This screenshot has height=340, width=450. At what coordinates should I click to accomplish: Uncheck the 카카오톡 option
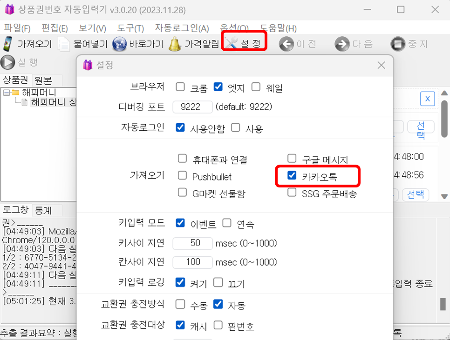[292, 175]
